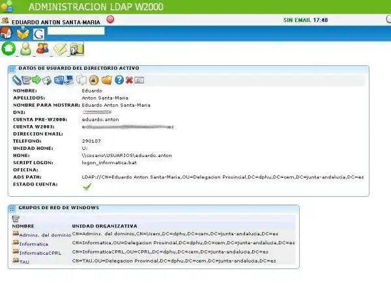The height and width of the screenshot is (288, 391).
Task: Click the edit groups notepad icon
Action: point(16,219)
